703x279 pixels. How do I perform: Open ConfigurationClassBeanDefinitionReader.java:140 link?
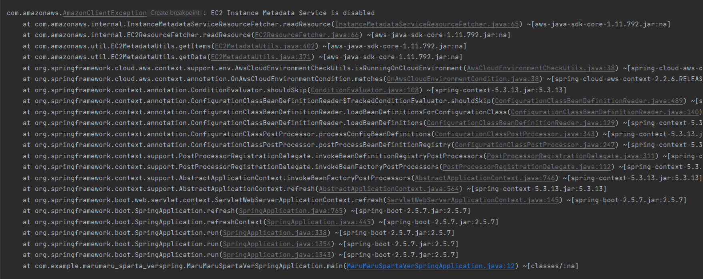(605, 112)
